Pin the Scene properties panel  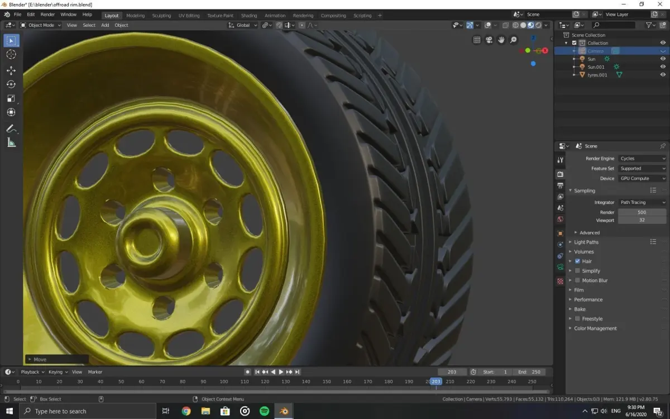[x=663, y=146]
